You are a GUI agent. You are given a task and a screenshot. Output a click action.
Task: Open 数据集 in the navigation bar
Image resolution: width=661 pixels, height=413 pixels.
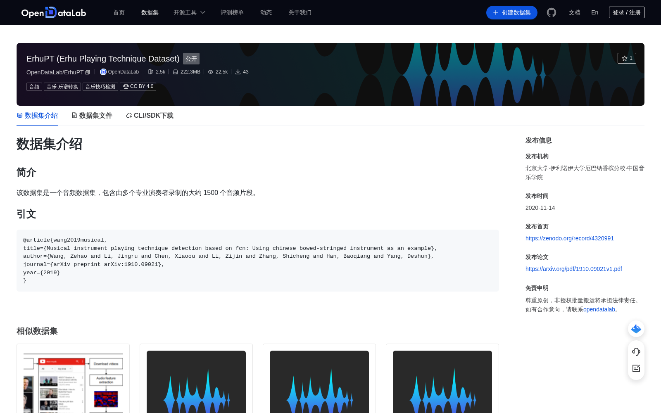[x=150, y=12]
